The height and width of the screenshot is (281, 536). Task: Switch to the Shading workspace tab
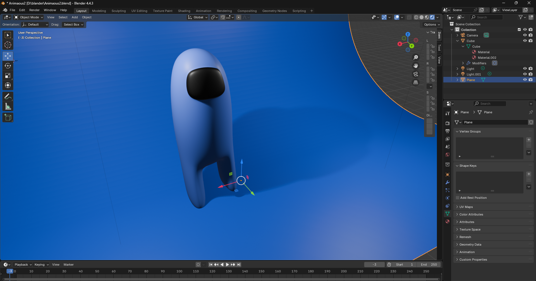pyautogui.click(x=184, y=11)
